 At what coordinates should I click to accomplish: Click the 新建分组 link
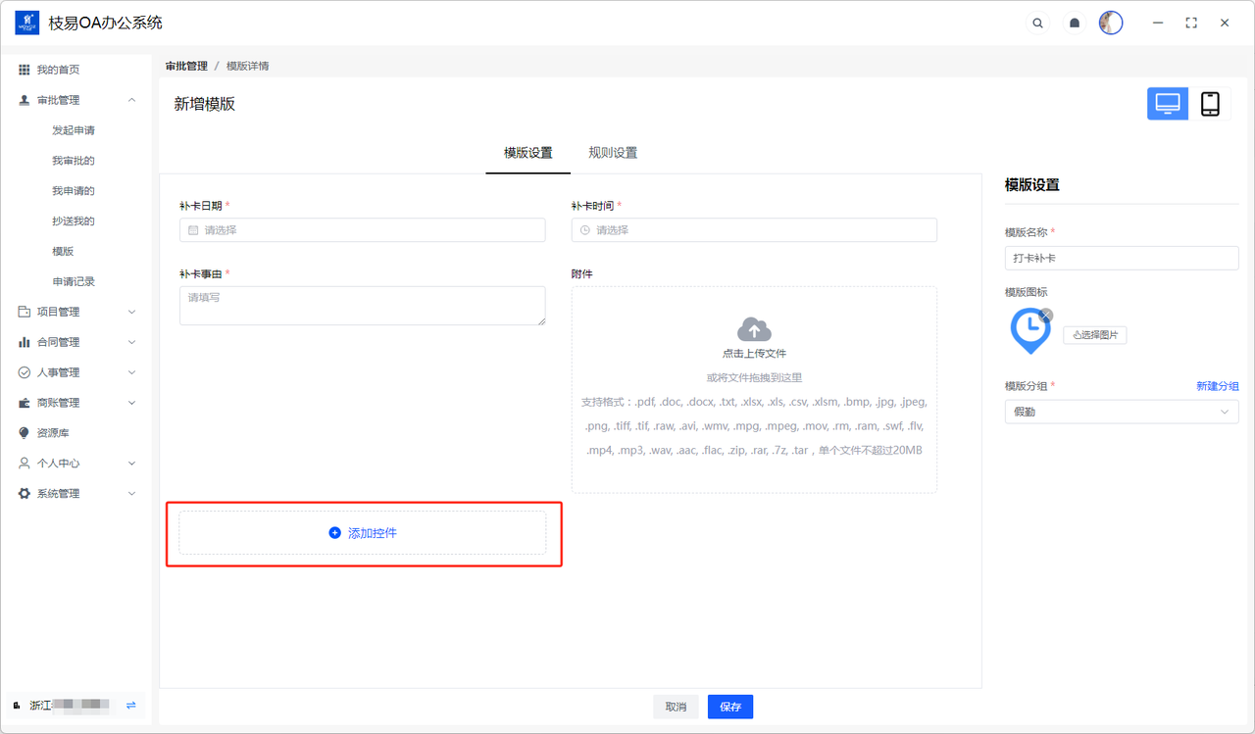1217,387
